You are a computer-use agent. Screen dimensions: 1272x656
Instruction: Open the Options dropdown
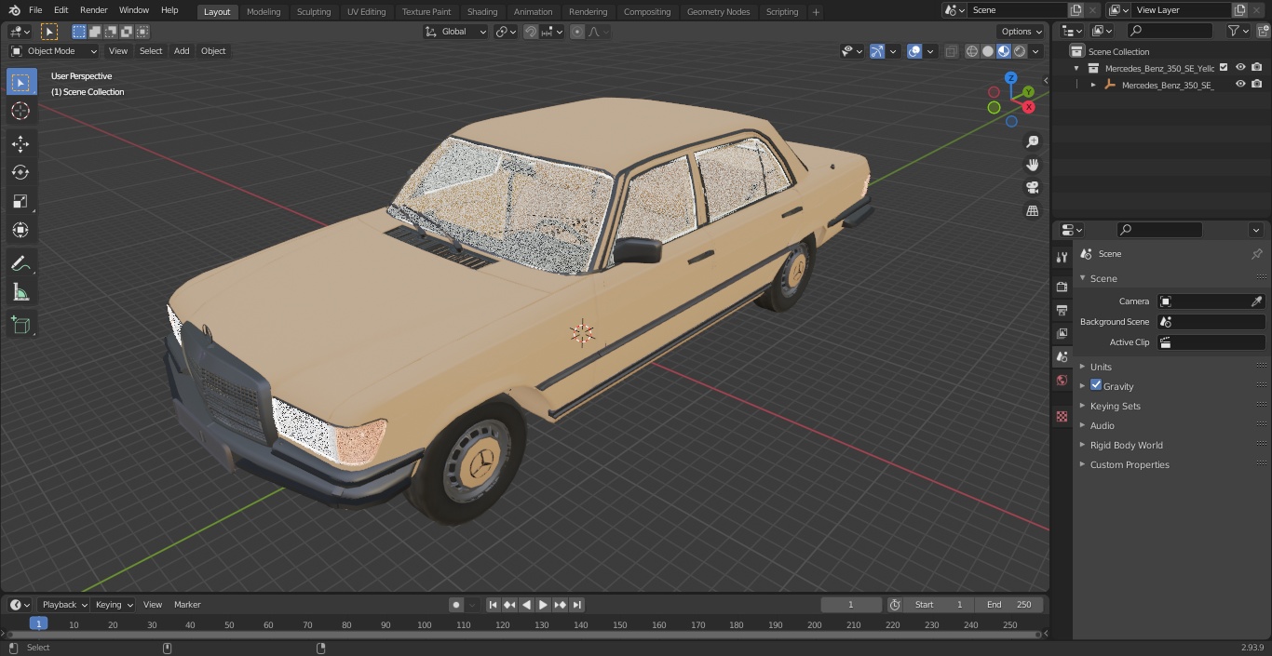tap(1022, 32)
